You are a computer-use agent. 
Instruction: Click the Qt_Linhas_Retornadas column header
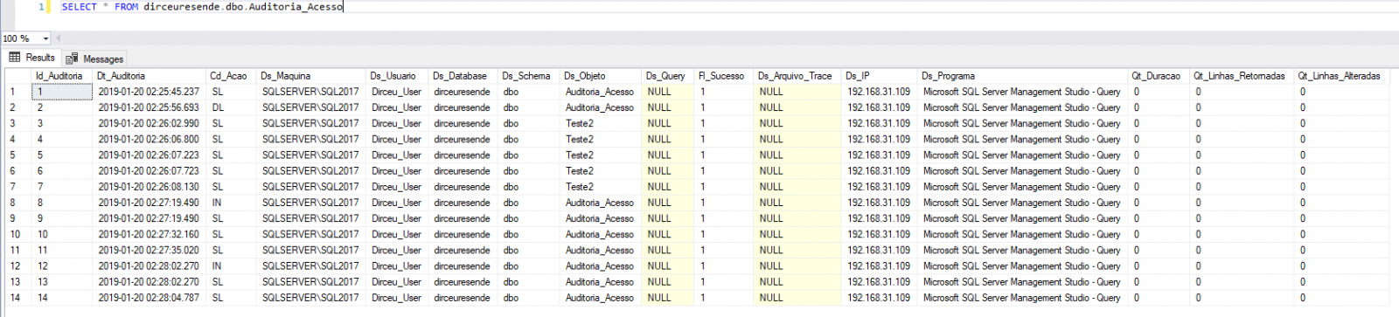point(1242,76)
